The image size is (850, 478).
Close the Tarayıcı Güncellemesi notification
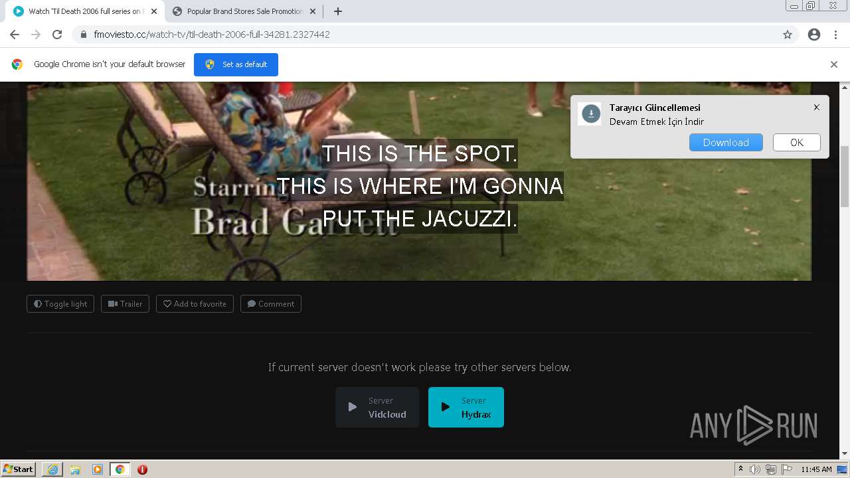click(817, 107)
